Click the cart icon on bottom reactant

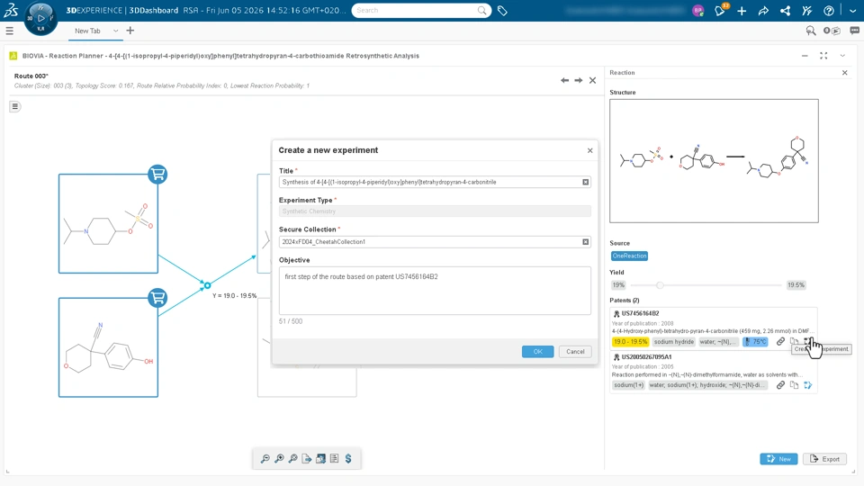[x=157, y=298]
